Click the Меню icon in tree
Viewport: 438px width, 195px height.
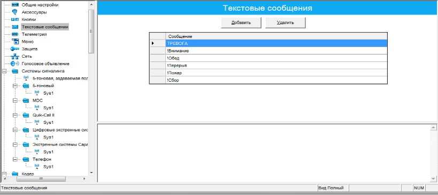pyautogui.click(x=15, y=42)
